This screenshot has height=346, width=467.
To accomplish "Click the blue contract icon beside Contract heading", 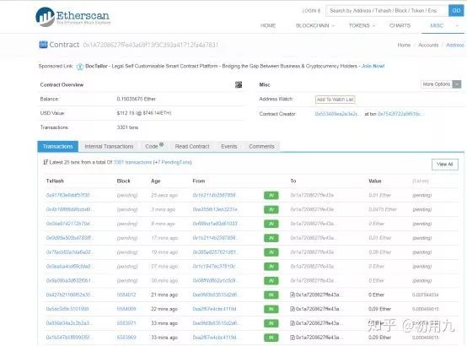I will [43, 45].
